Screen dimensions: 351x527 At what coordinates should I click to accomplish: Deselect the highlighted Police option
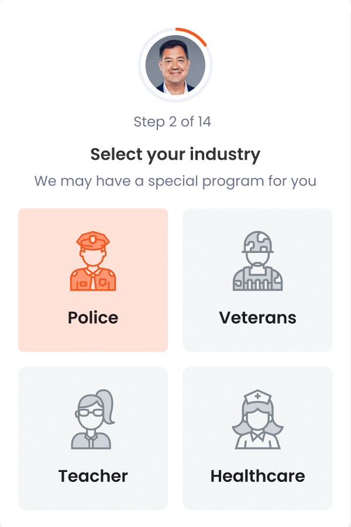pos(92,280)
